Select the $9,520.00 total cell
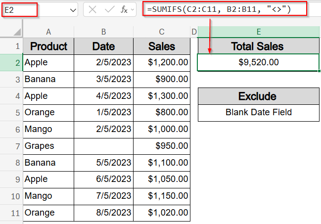The width and height of the screenshot is (321, 224). pyautogui.click(x=258, y=62)
